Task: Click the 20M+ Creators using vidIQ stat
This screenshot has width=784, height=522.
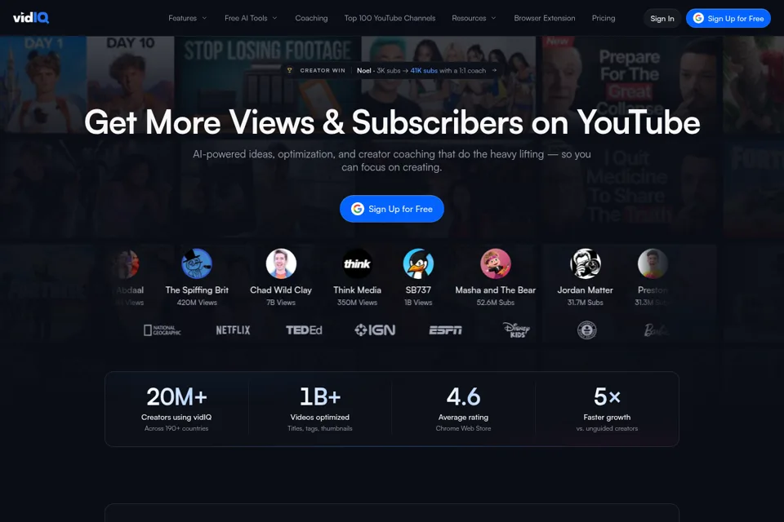Action: point(176,409)
